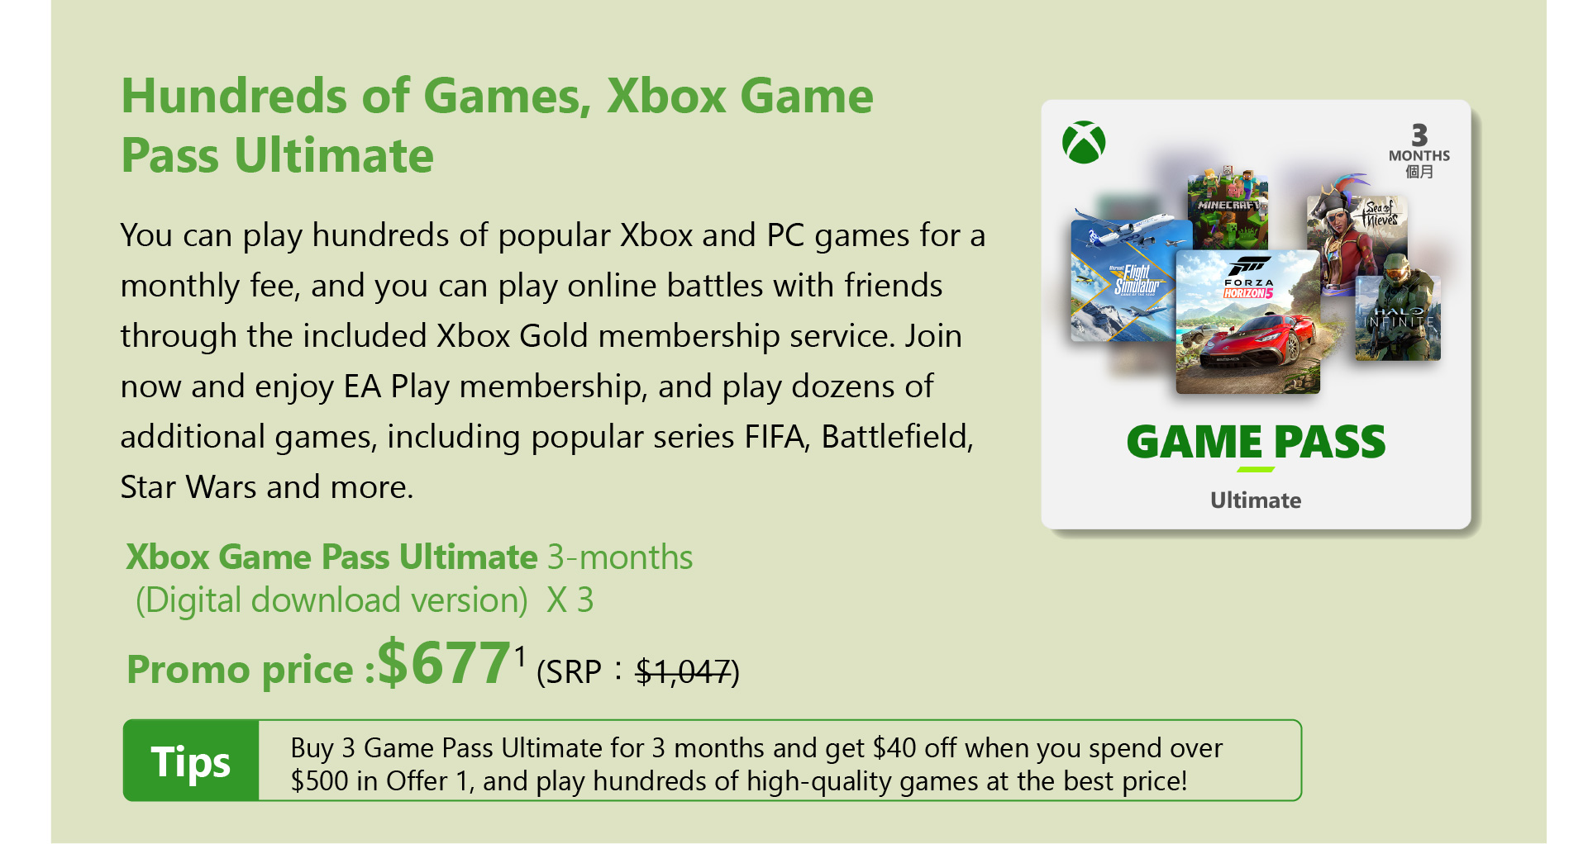Click the $677 promo price
Image resolution: width=1588 pixels, height=844 pixels.
(444, 663)
